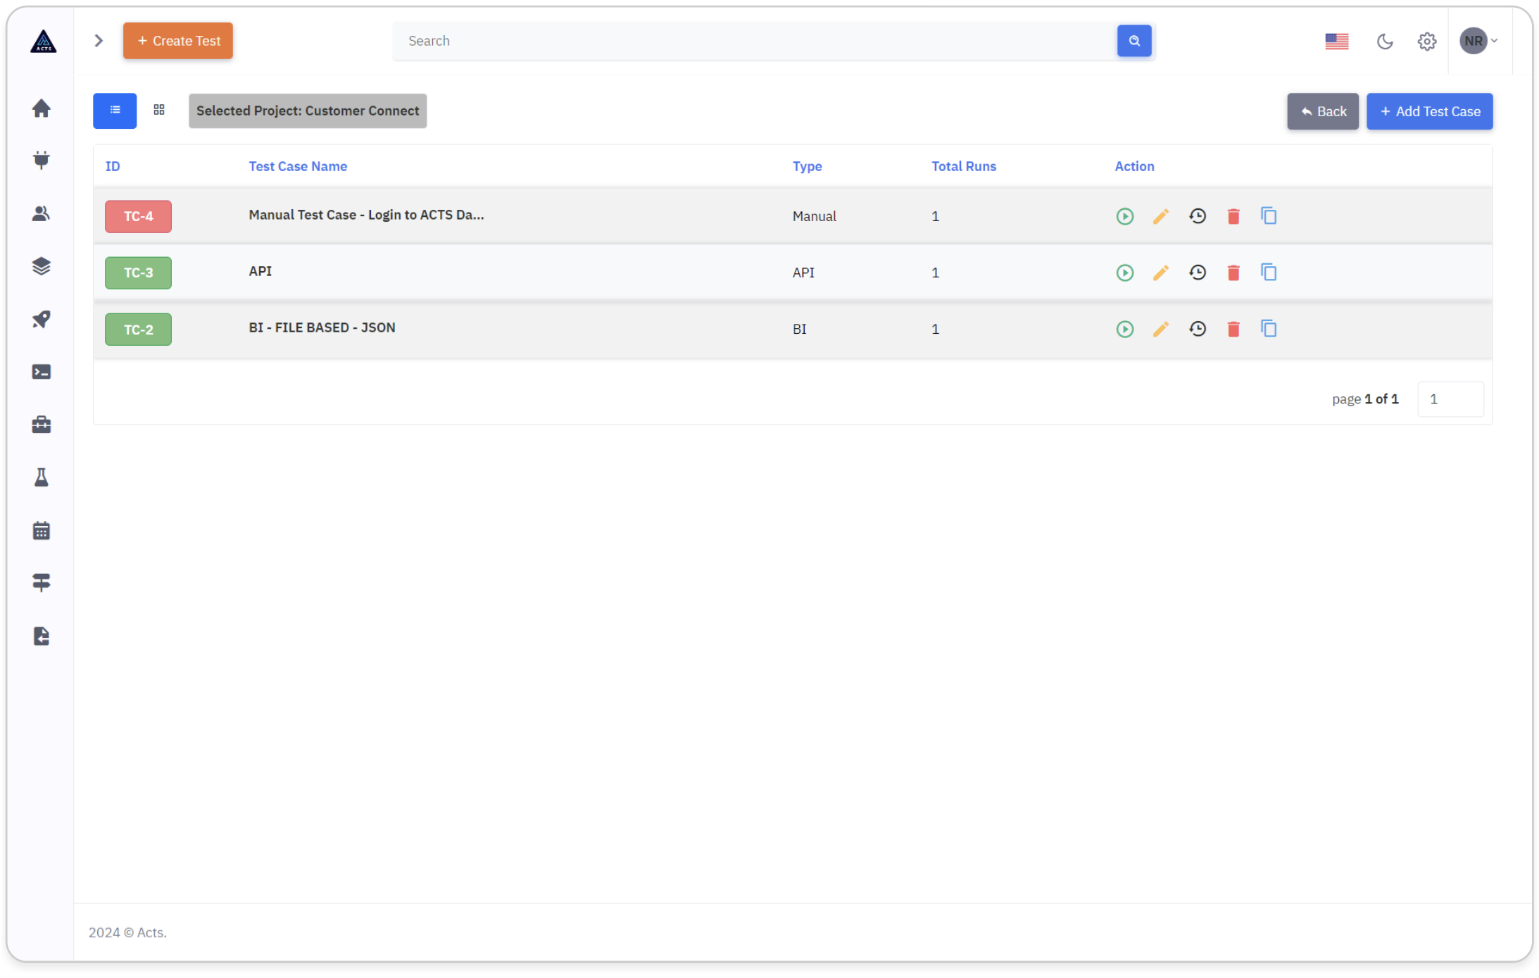The height and width of the screenshot is (978, 1539).
Task: Open the settings gear
Action: pos(1426,41)
